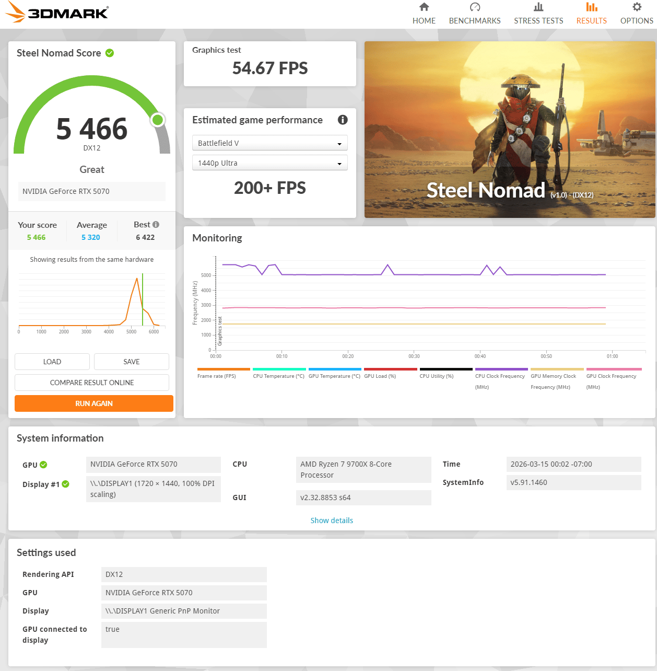Toggle GPU Temperature legend swatch
Viewport: 657px width, 671px height.
point(335,369)
